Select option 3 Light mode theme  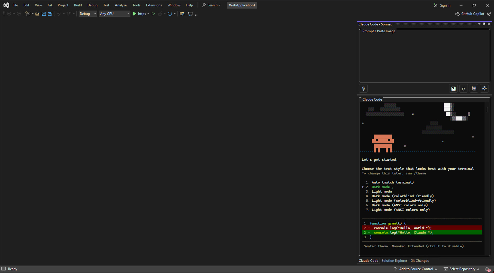(x=379, y=192)
